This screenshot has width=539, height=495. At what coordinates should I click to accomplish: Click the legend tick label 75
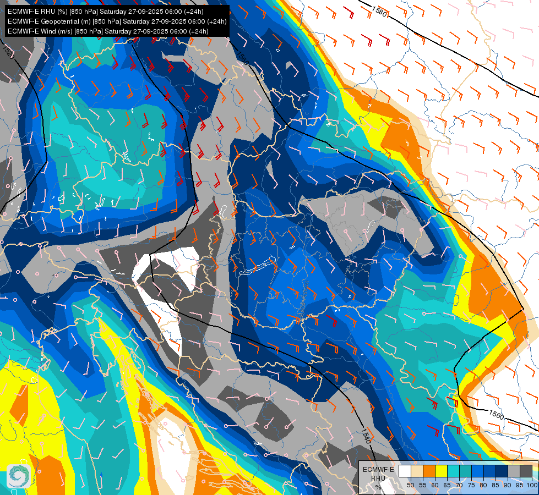coord(471,485)
